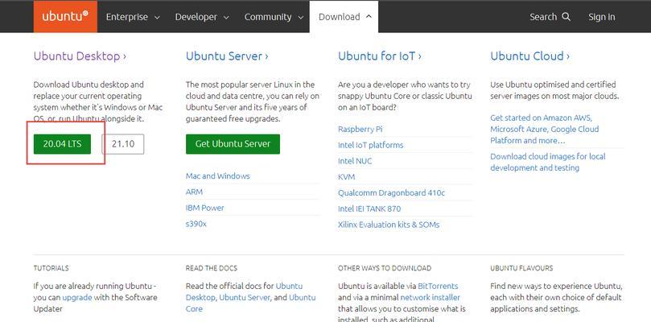
Task: Click the upgrade link under Tutorials
Action: [77, 298]
